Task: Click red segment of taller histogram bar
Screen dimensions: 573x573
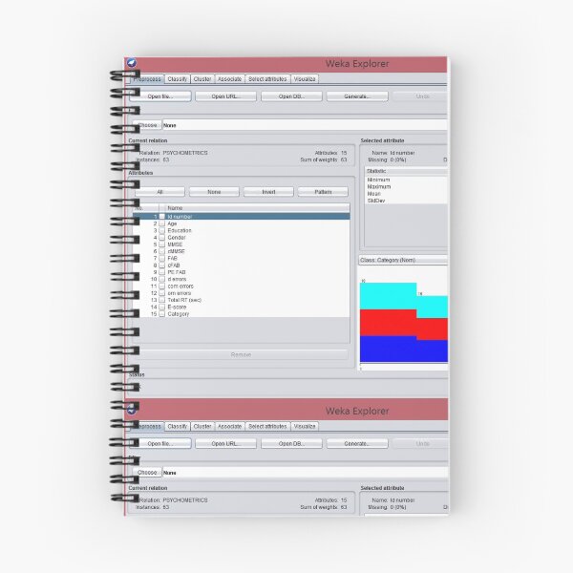Action: pyautogui.click(x=388, y=323)
